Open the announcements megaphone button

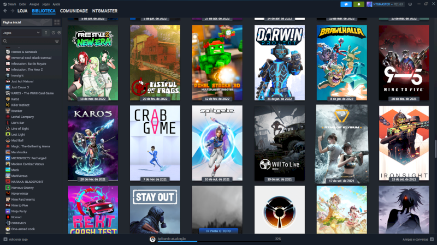click(346, 4)
